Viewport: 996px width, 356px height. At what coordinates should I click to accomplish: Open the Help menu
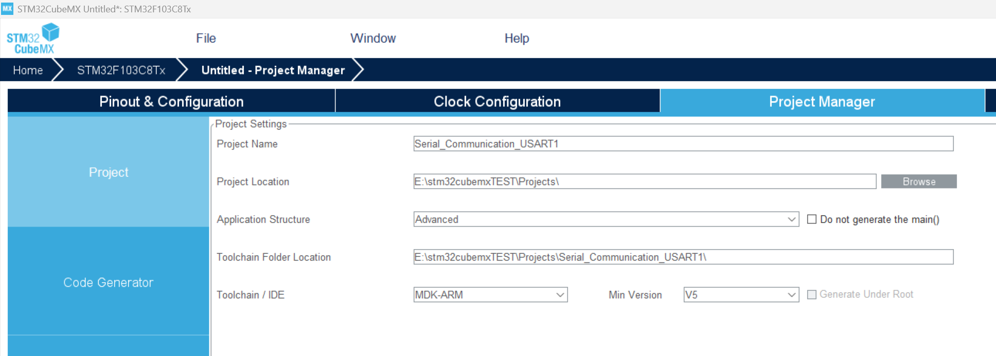click(517, 39)
